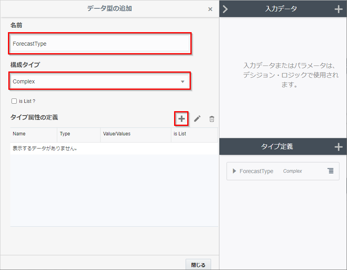347x270 pixels.
Task: Add new input data with plus icon
Action: pos(338,9)
